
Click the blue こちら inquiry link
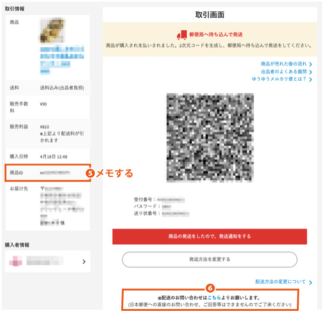[x=214, y=298]
